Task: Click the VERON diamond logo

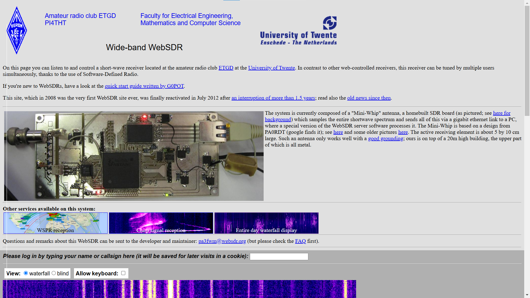Action: (x=17, y=30)
